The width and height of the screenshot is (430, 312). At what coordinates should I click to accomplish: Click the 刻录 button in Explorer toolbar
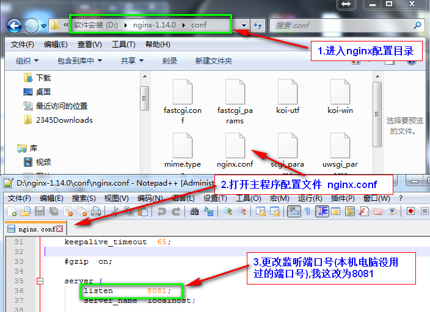coord(169,60)
